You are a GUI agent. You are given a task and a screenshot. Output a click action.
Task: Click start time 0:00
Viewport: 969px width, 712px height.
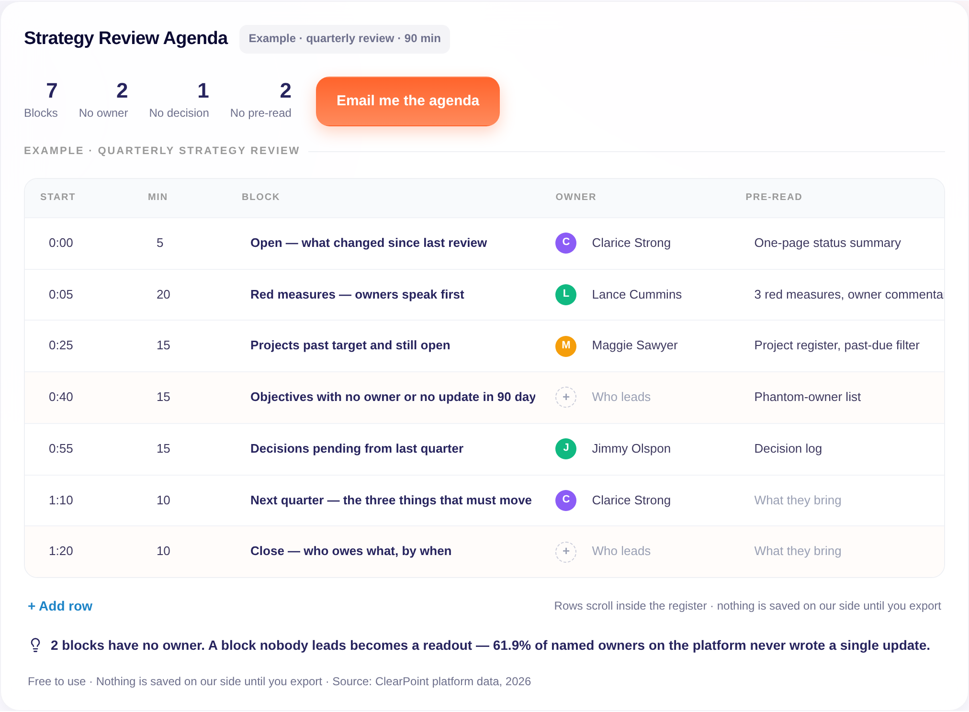[61, 243]
